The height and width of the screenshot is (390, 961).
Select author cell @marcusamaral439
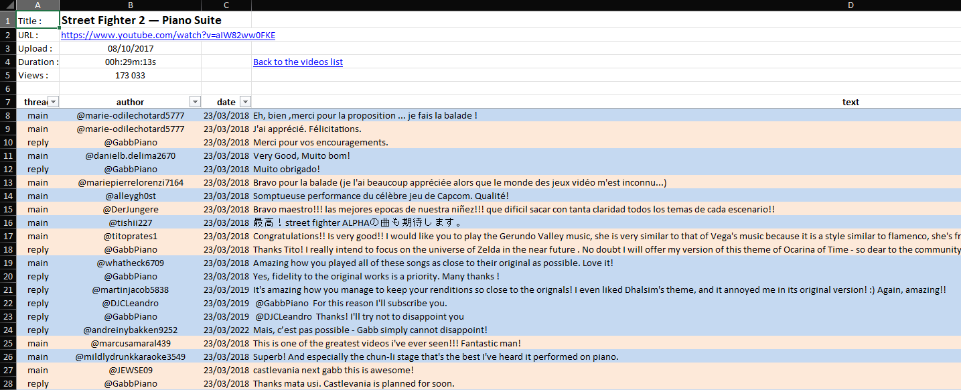pyautogui.click(x=131, y=343)
